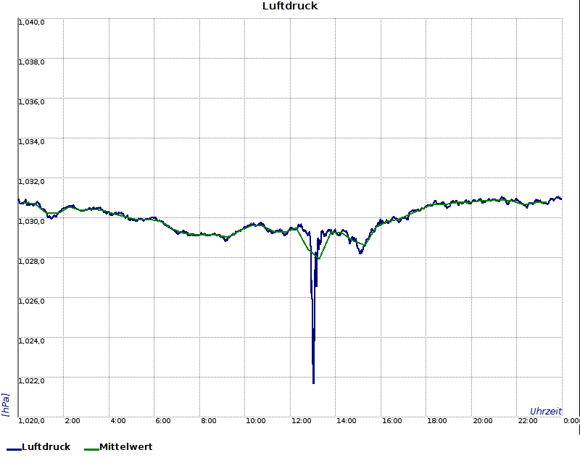Click the Uhrzeit axis label

[x=546, y=411]
